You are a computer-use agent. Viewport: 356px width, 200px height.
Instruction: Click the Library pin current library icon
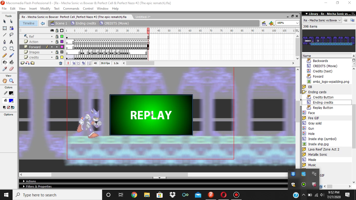point(346,20)
